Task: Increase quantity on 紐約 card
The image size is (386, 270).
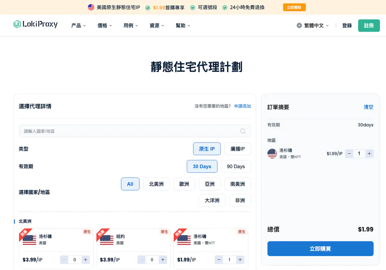Action: click(163, 260)
